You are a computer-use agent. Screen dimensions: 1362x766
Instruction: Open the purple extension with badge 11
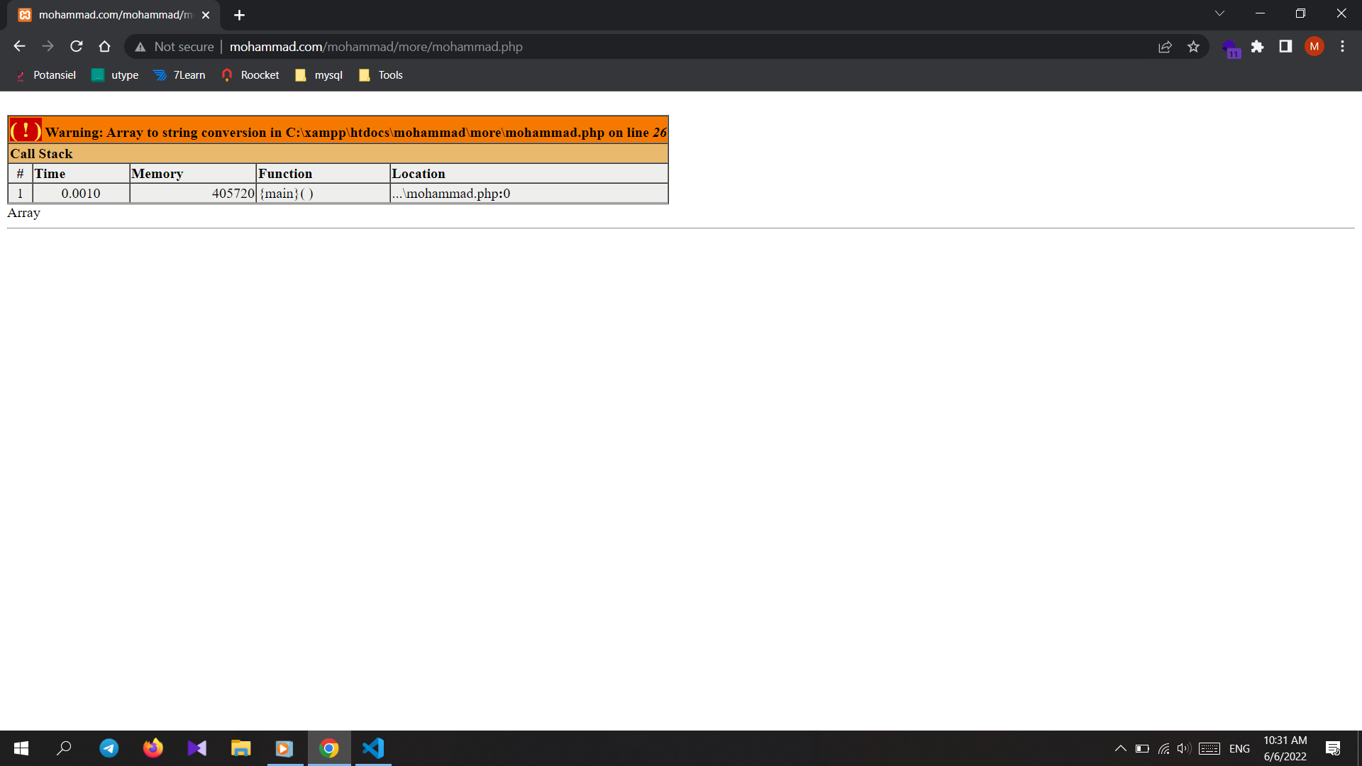click(1231, 48)
